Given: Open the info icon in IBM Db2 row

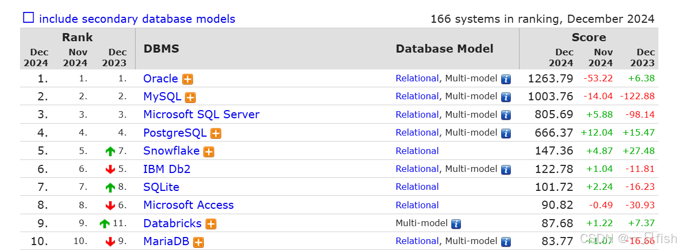Looking at the screenshot, I should pyautogui.click(x=506, y=169).
